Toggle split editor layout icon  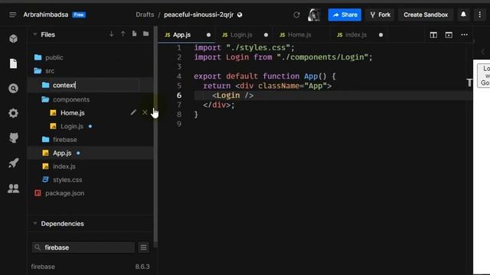(x=433, y=35)
